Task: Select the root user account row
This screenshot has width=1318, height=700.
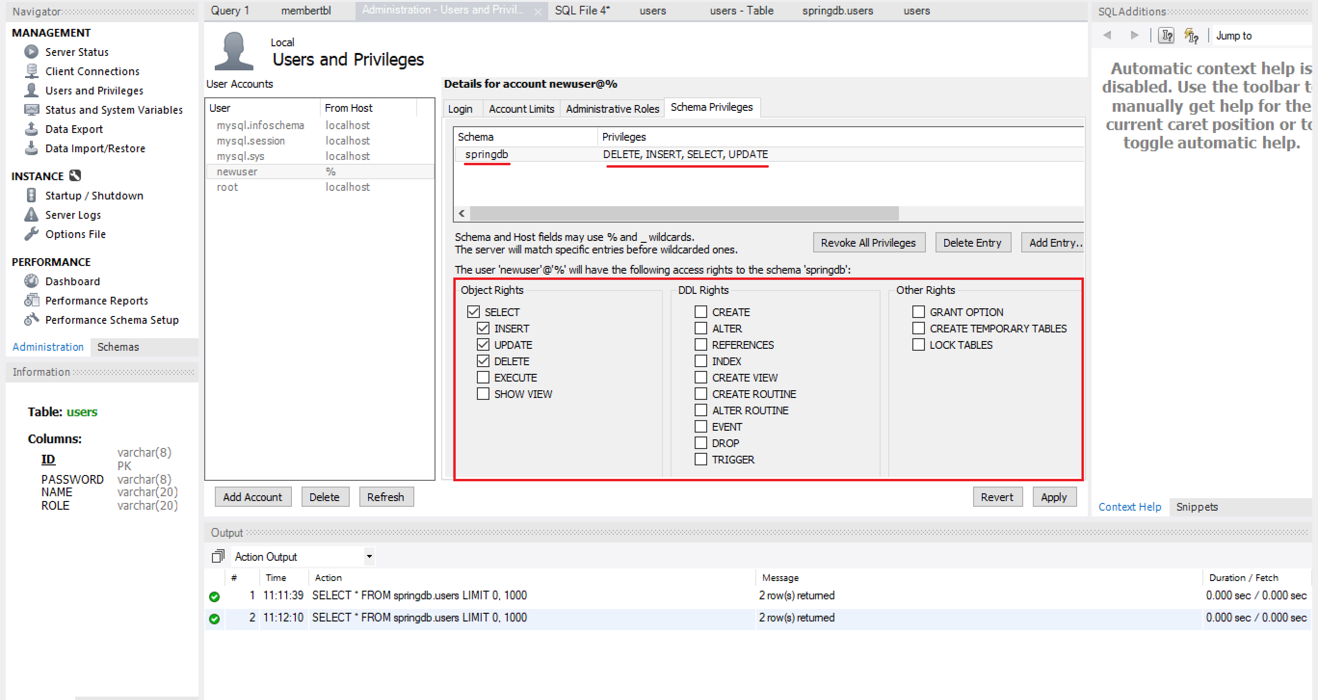Action: click(228, 187)
